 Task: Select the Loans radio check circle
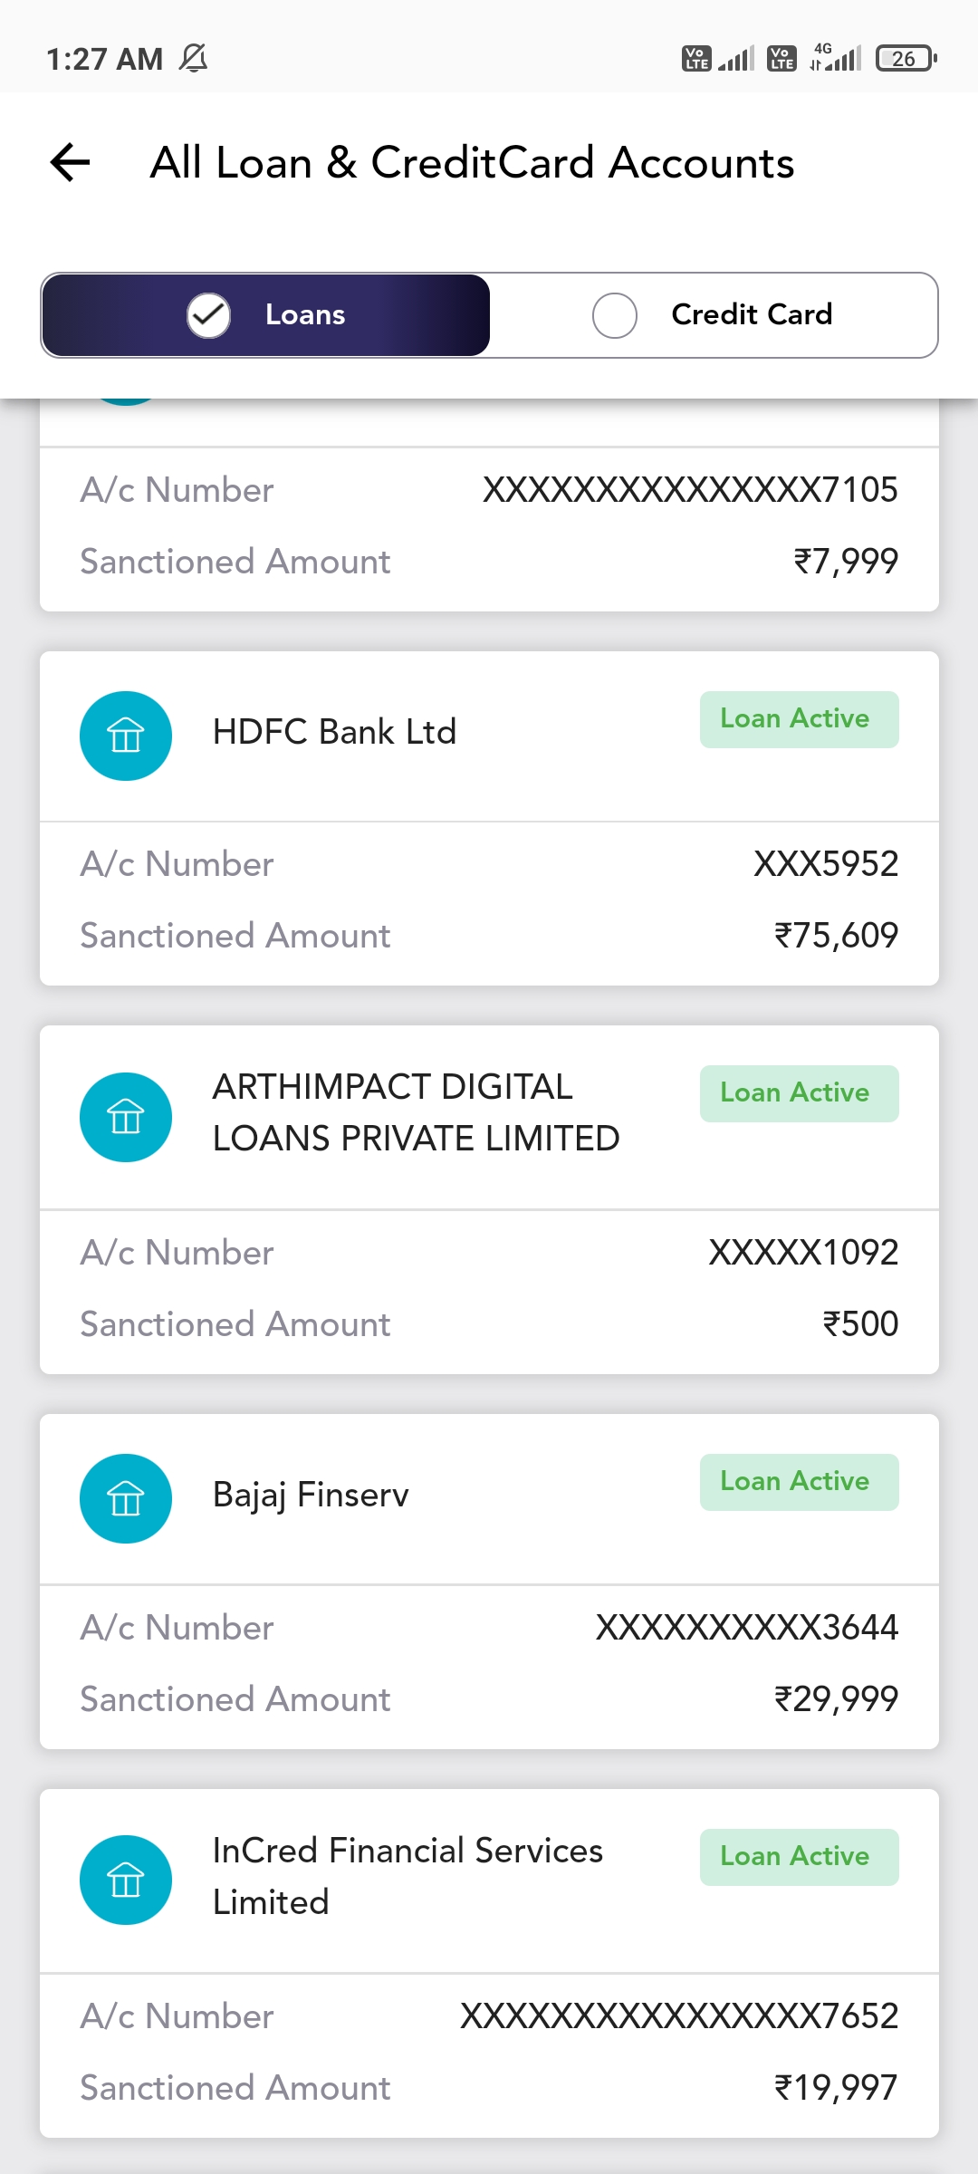(208, 315)
